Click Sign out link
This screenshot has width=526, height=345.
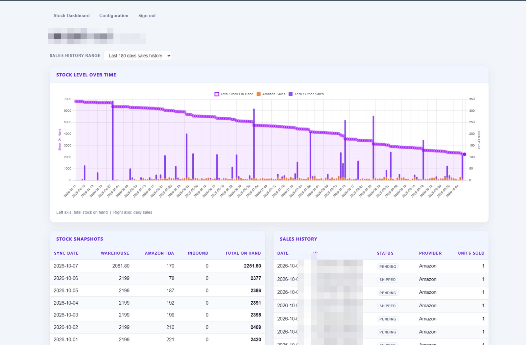[x=147, y=15]
